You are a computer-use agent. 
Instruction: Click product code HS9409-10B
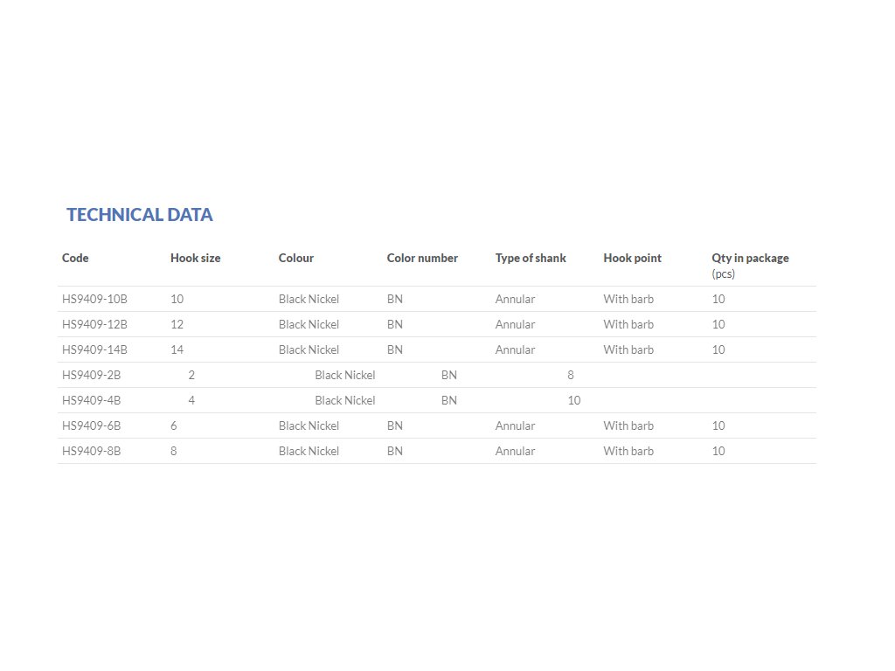pos(94,299)
